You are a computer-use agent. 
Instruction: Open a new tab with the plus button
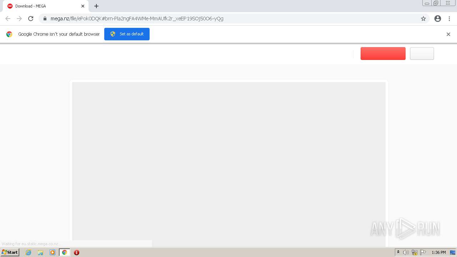click(x=96, y=6)
